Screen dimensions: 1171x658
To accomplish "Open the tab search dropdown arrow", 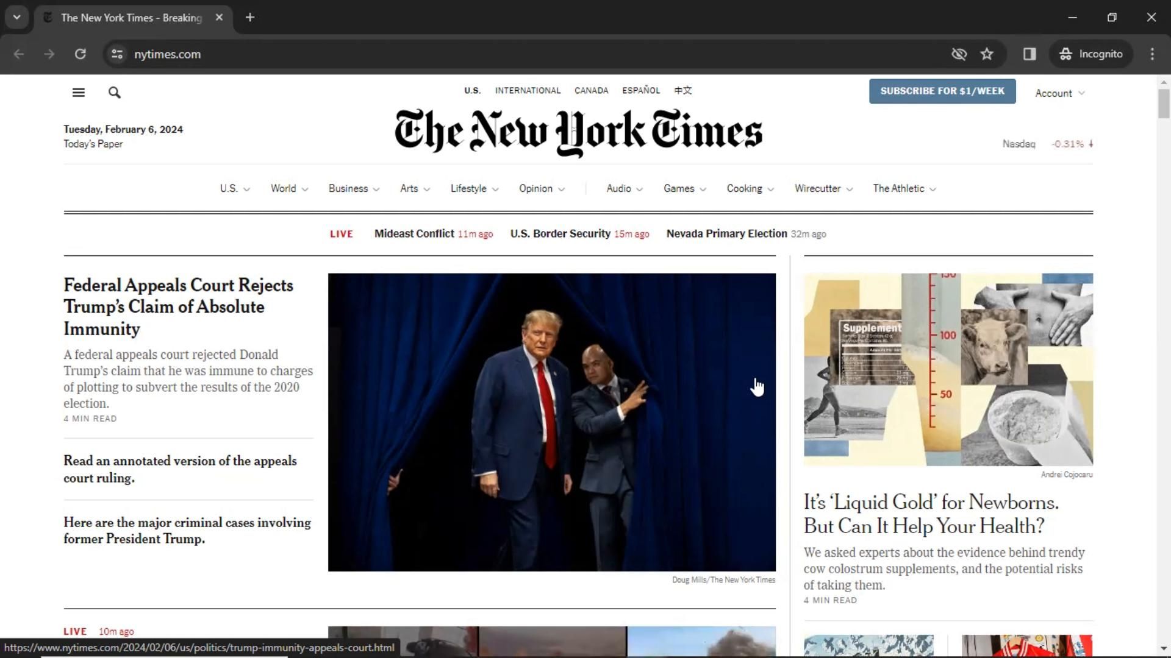I will coord(17,18).
